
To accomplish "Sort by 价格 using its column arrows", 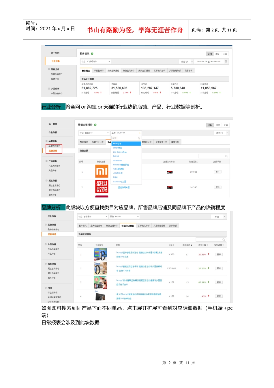I will tap(174, 245).
